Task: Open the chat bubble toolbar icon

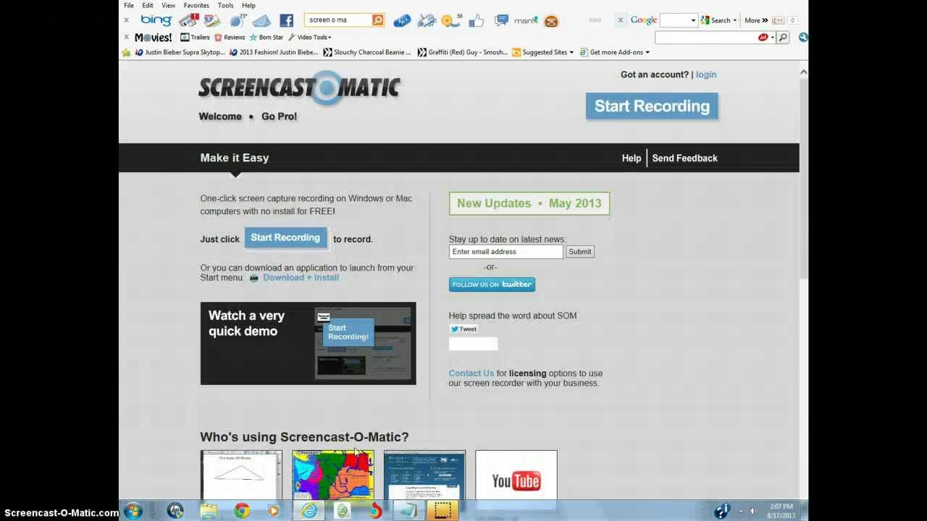Action: (x=500, y=20)
